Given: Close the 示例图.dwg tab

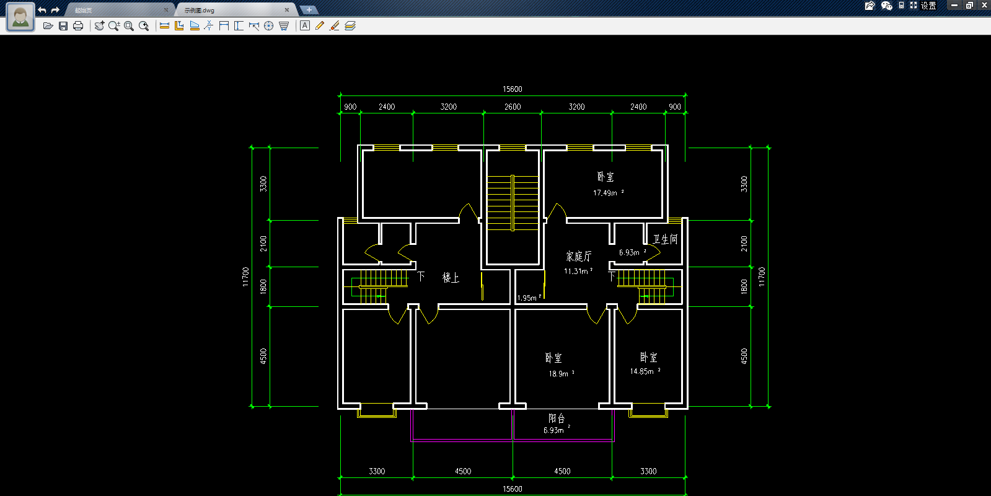Looking at the screenshot, I should (x=287, y=10).
